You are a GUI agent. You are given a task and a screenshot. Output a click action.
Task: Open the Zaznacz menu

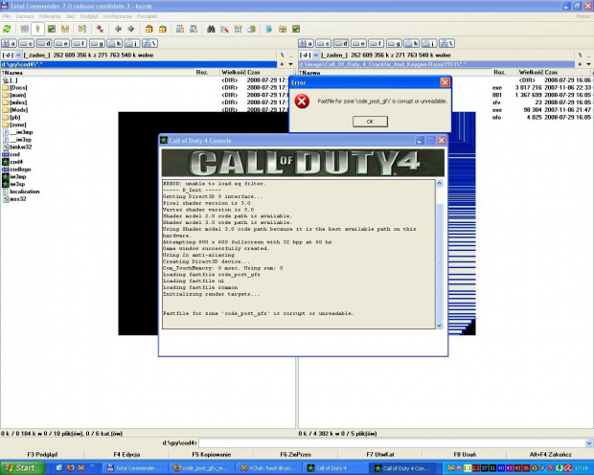click(x=25, y=16)
